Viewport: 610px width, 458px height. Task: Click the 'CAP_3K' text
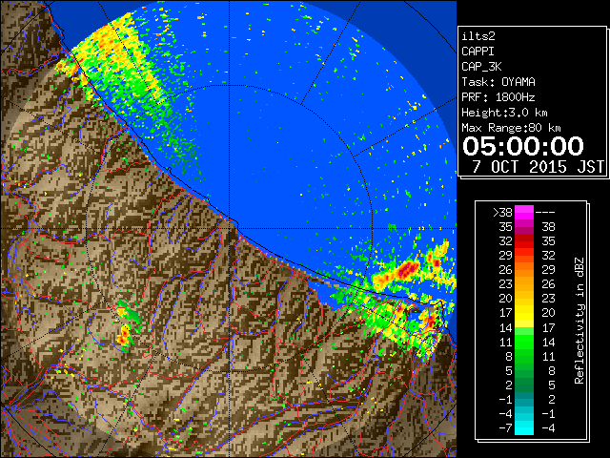(481, 67)
